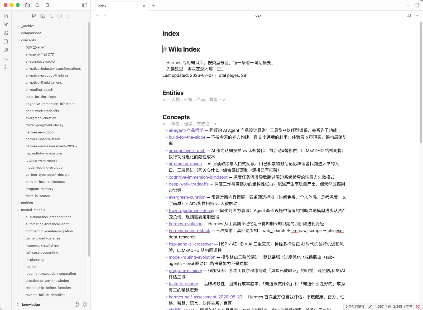Collapse the mental-models folder
This screenshot has height=310, width=423.
point(18,210)
